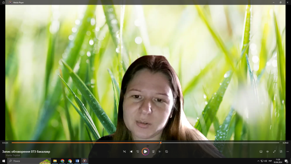Open subtitles and audio options

click(261, 152)
